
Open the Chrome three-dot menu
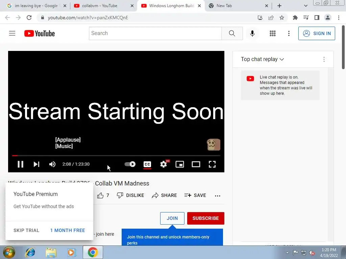coord(339,18)
